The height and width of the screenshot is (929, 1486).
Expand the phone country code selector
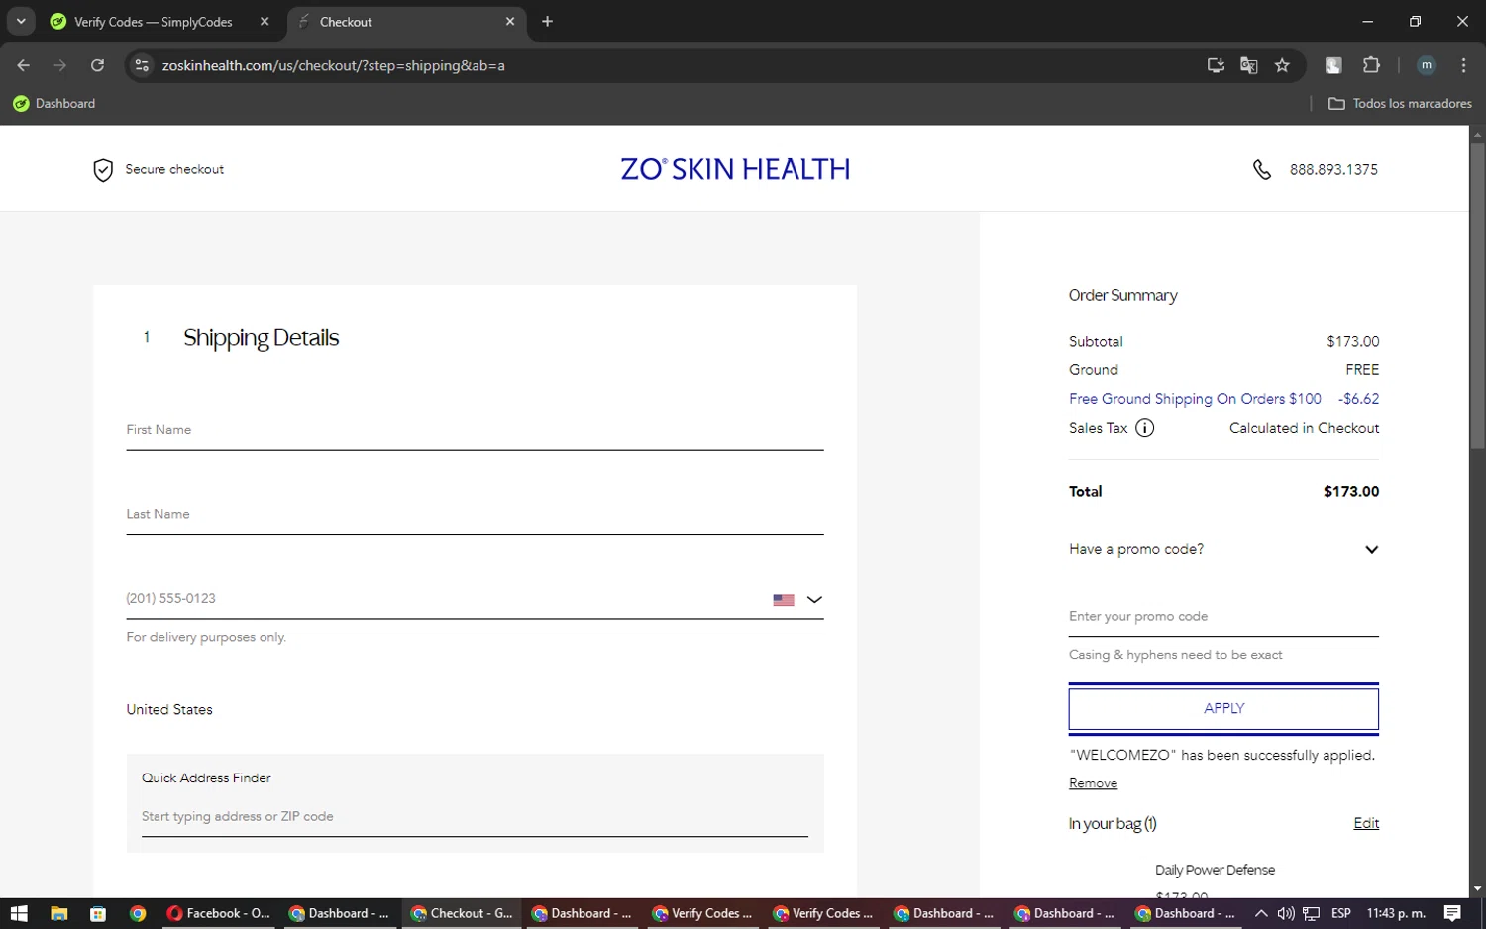[x=814, y=600]
